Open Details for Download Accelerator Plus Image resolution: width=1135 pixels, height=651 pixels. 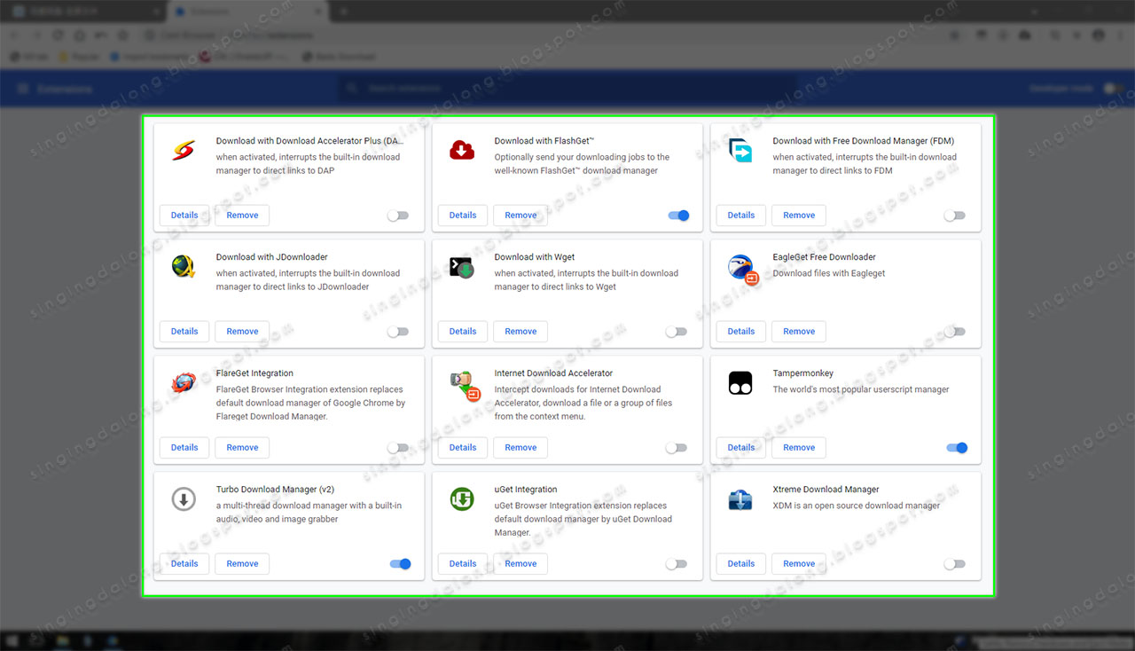coord(184,216)
